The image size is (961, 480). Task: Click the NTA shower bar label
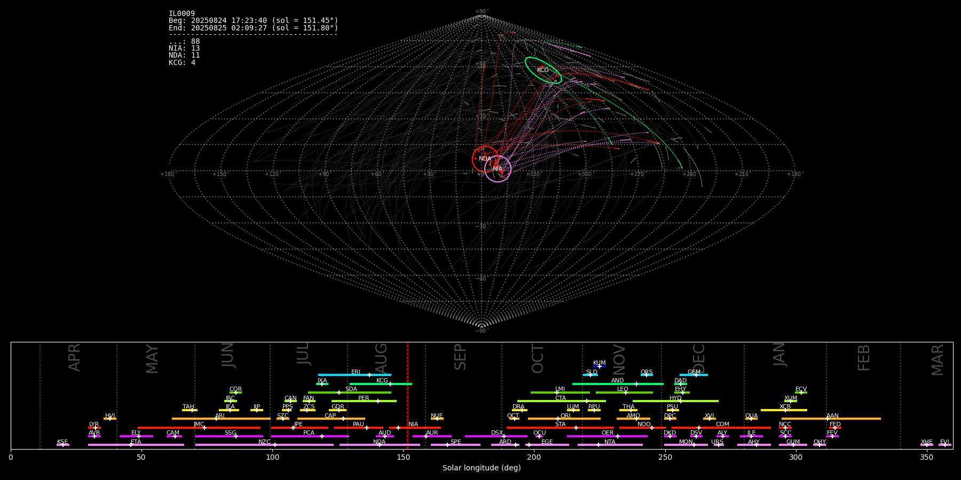pyautogui.click(x=610, y=442)
